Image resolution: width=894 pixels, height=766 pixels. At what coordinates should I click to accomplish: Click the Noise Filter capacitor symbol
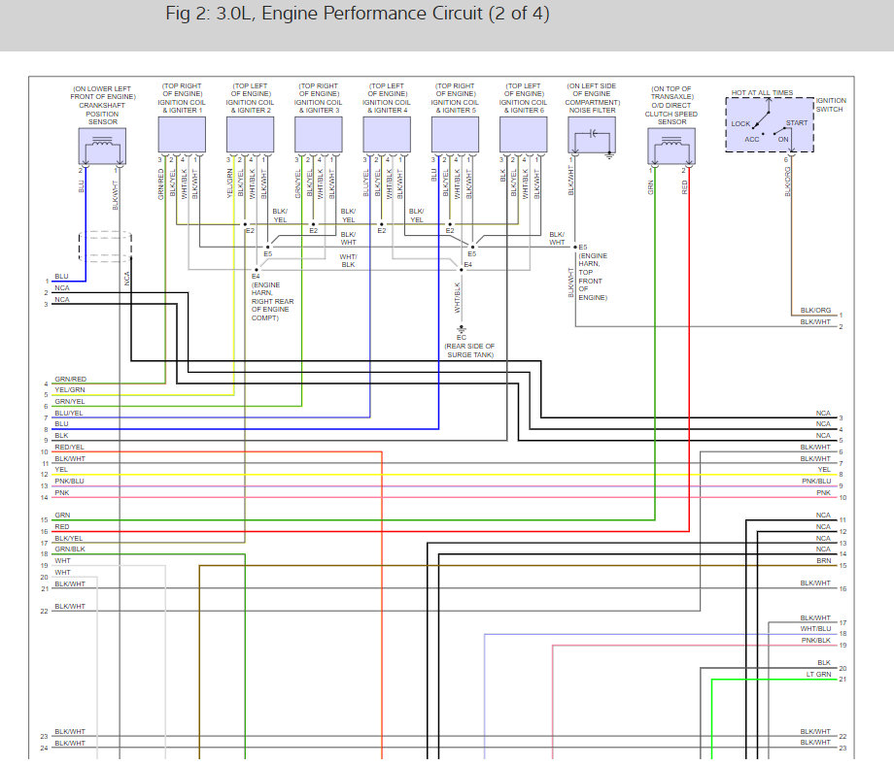pos(592,136)
